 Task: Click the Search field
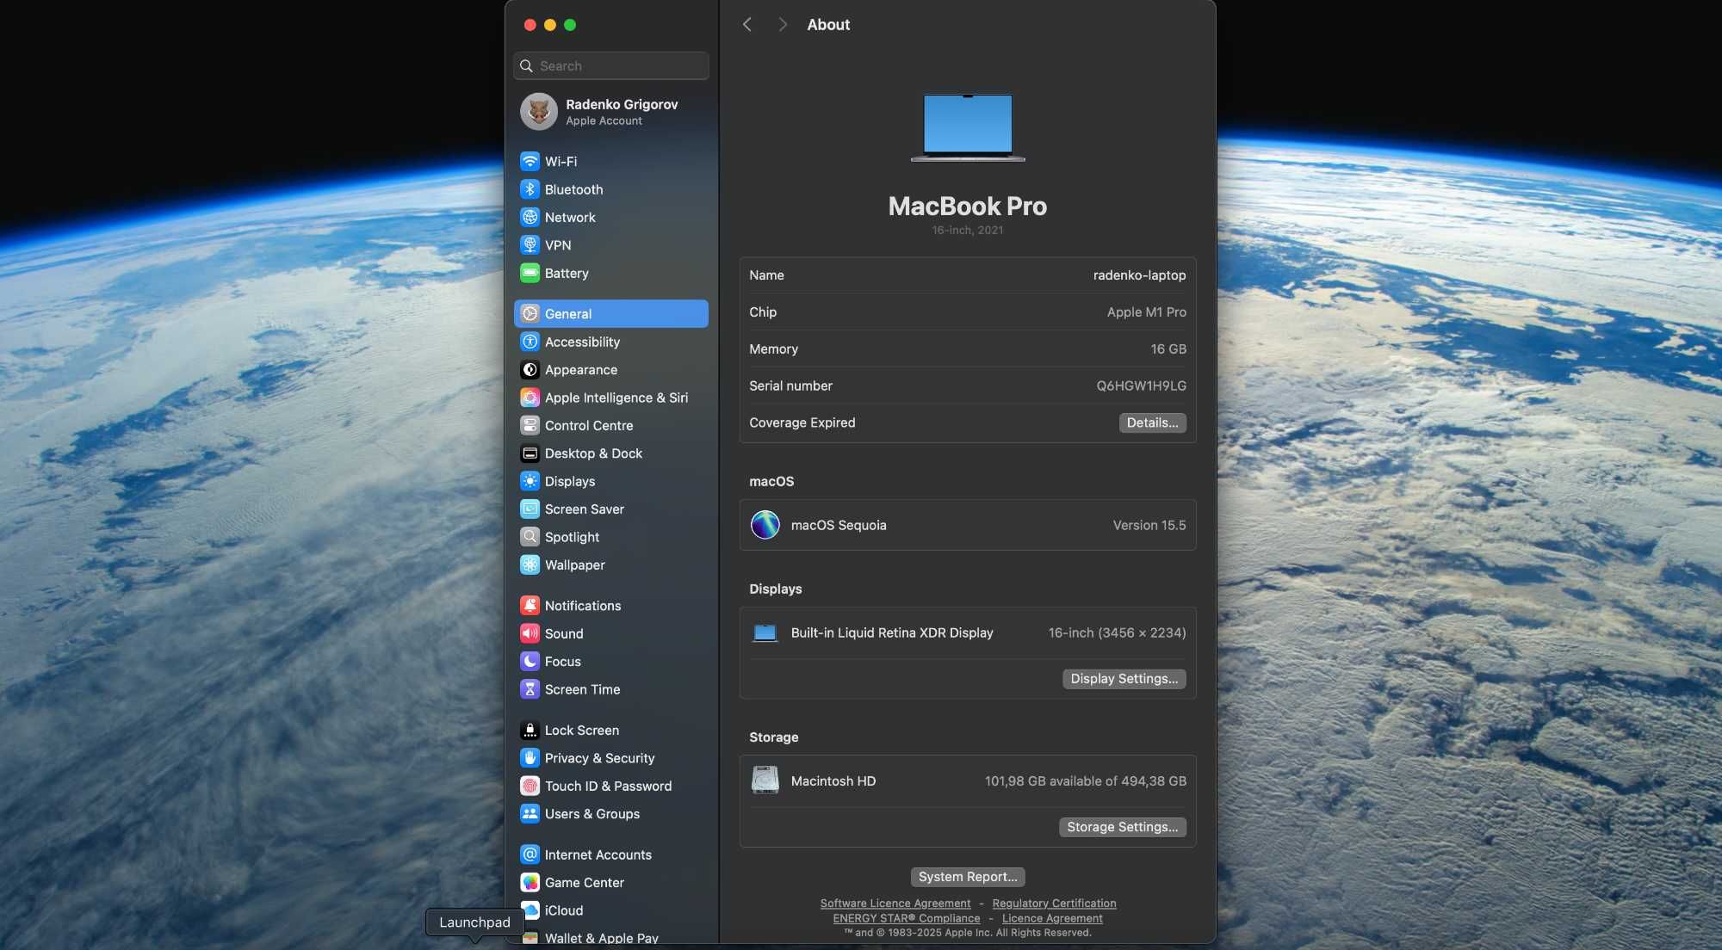click(610, 65)
